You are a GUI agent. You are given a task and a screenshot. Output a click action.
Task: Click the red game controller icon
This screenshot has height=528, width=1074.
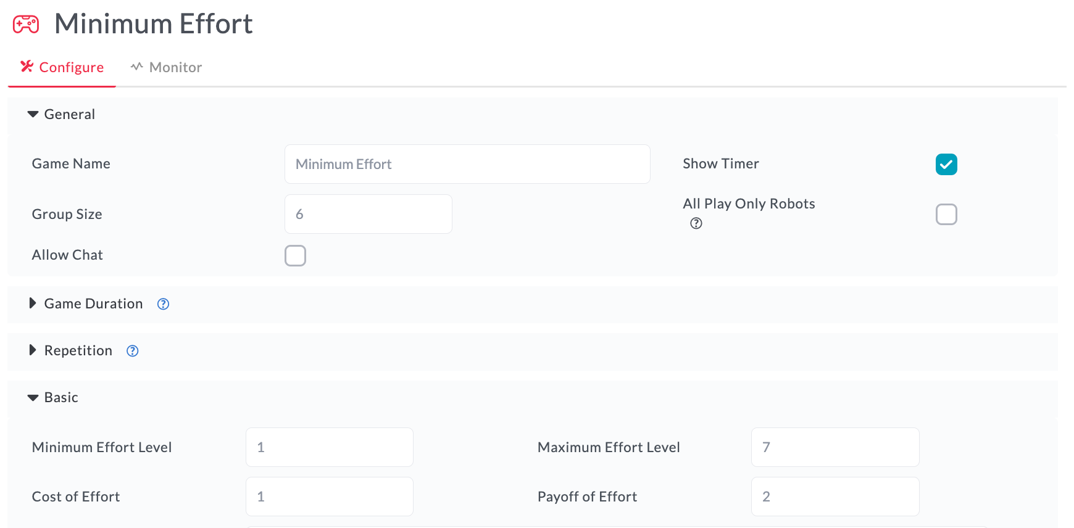point(26,25)
